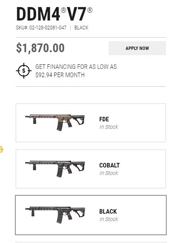This screenshot has width=170, height=243.
Task: Click the BLACK variant label text
Action: (x=108, y=211)
